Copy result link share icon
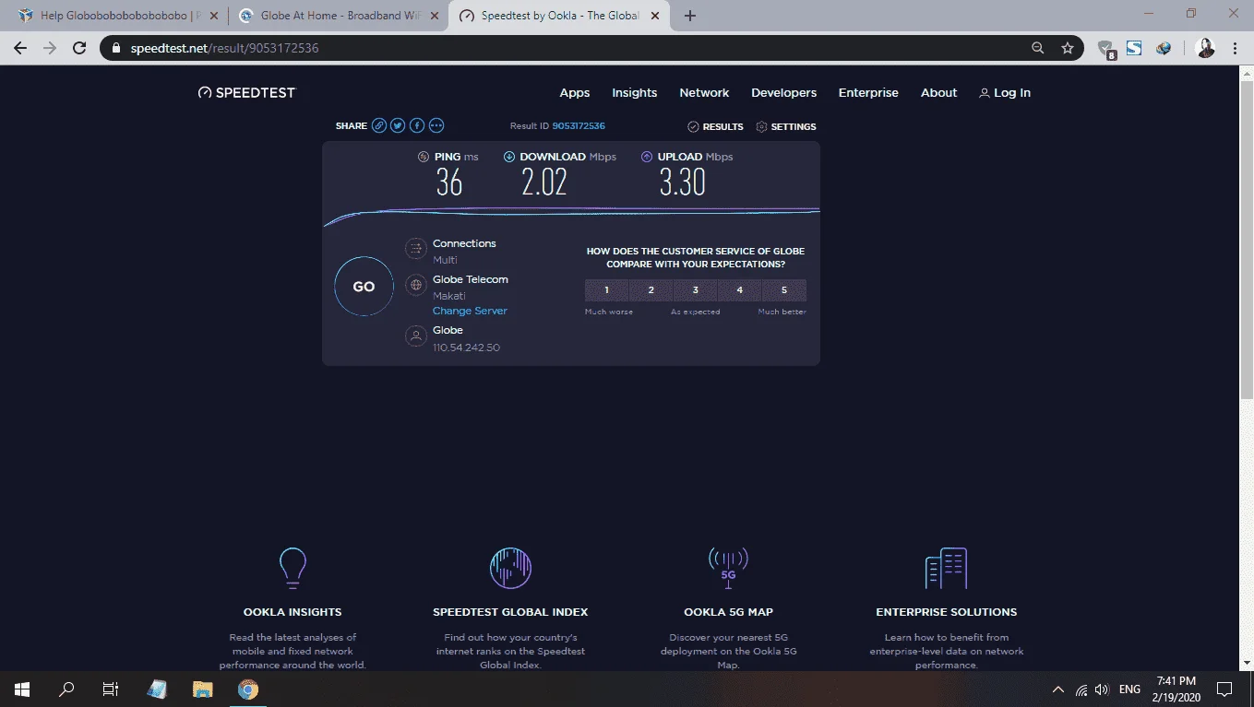The width and height of the screenshot is (1254, 707). [x=378, y=126]
